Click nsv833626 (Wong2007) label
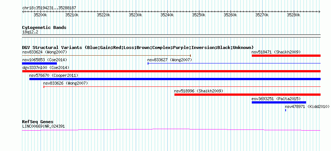This screenshot has height=151, width=331. (x=65, y=83)
